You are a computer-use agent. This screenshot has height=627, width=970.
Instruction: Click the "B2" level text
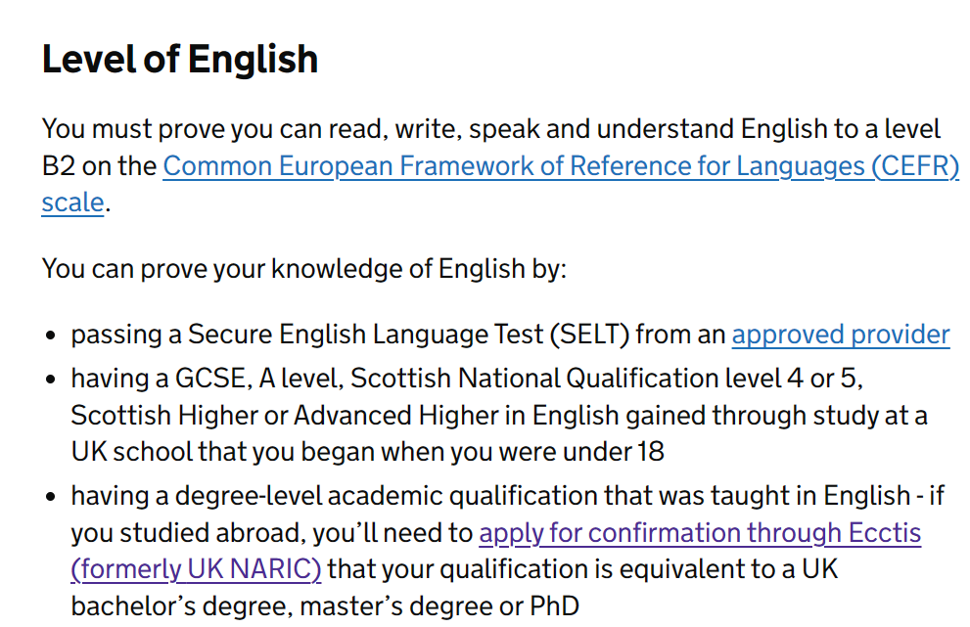[58, 166]
